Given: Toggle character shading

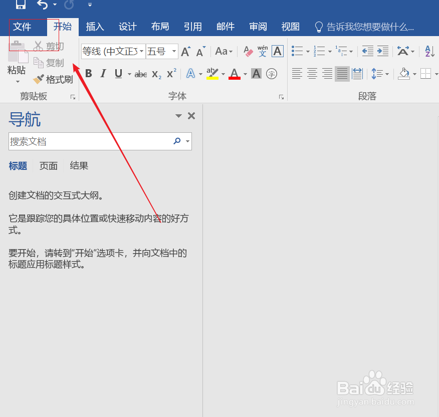Looking at the screenshot, I should (256, 74).
